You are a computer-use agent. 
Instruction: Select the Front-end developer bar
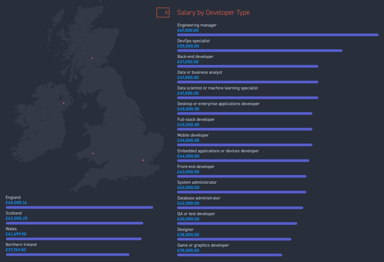point(241,176)
